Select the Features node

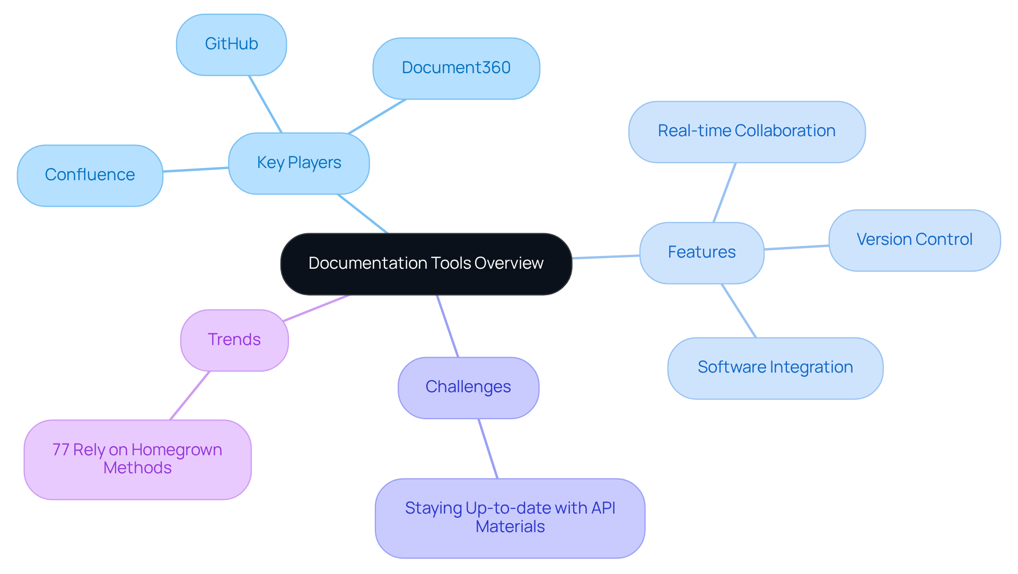click(702, 253)
